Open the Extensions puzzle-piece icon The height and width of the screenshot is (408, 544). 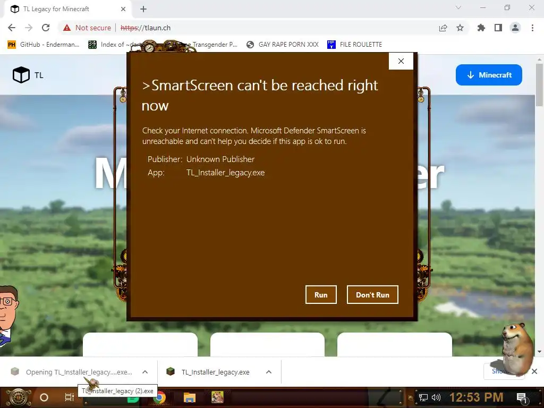point(481,28)
